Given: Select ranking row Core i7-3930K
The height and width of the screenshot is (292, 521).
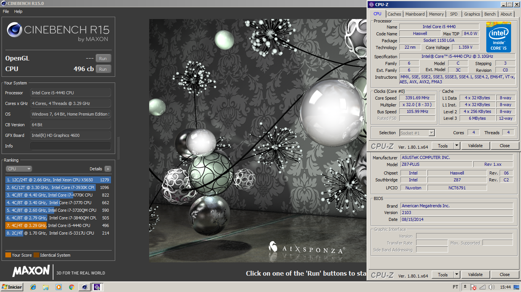Looking at the screenshot, I should (58, 187).
